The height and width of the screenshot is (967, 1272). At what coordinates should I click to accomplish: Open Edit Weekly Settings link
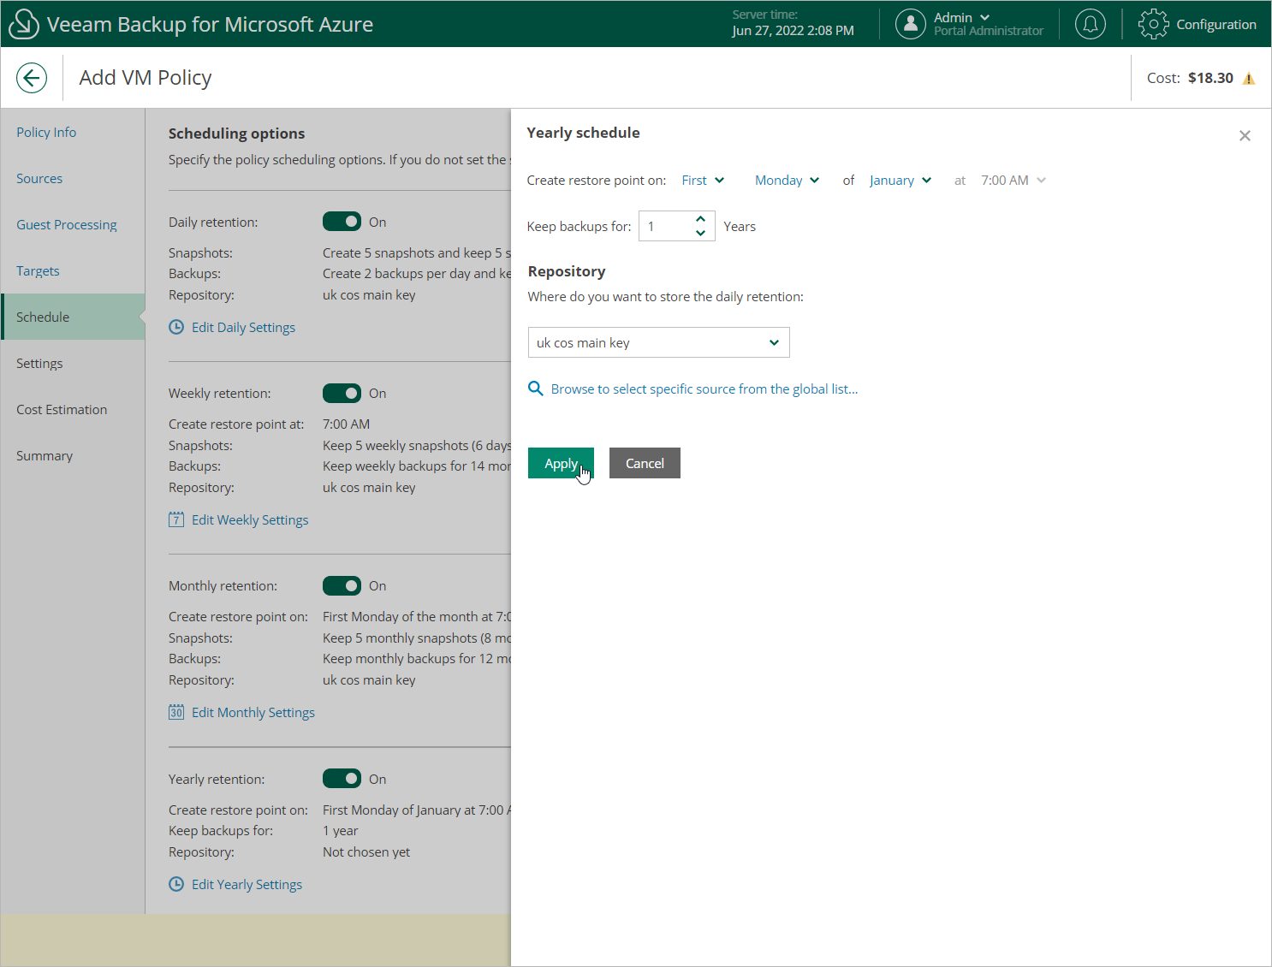[250, 519]
